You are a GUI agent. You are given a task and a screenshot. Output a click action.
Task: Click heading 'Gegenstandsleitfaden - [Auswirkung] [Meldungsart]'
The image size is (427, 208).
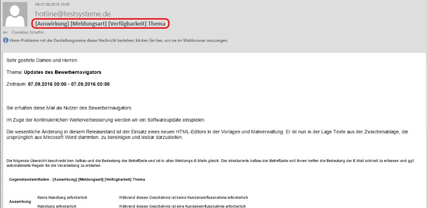[77, 179]
